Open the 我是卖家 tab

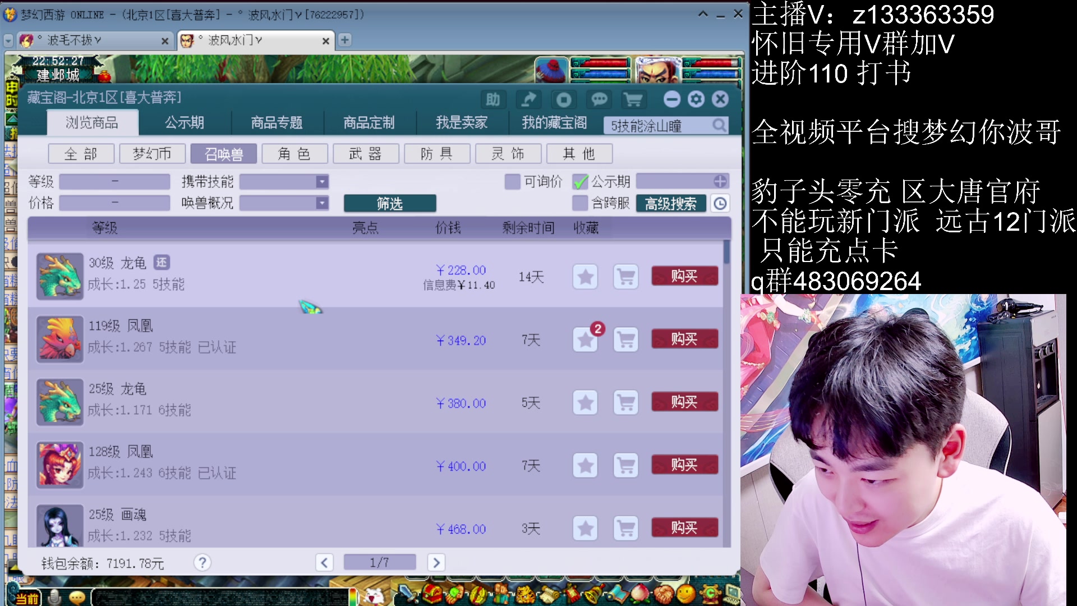462,123
